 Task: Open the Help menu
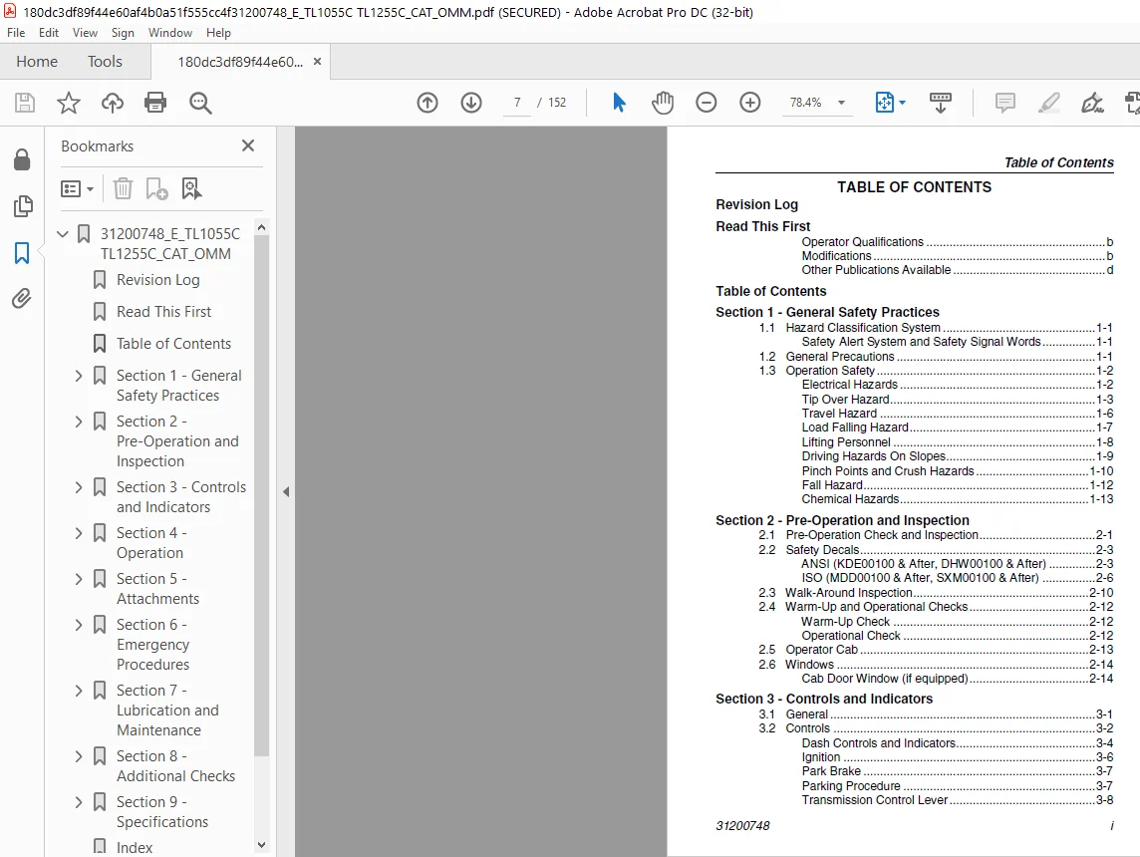[218, 33]
